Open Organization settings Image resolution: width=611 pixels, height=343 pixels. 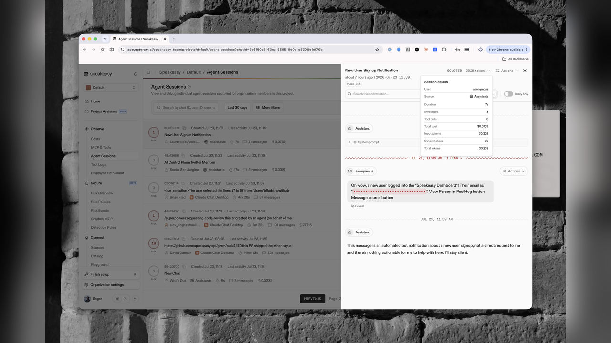[x=111, y=285]
